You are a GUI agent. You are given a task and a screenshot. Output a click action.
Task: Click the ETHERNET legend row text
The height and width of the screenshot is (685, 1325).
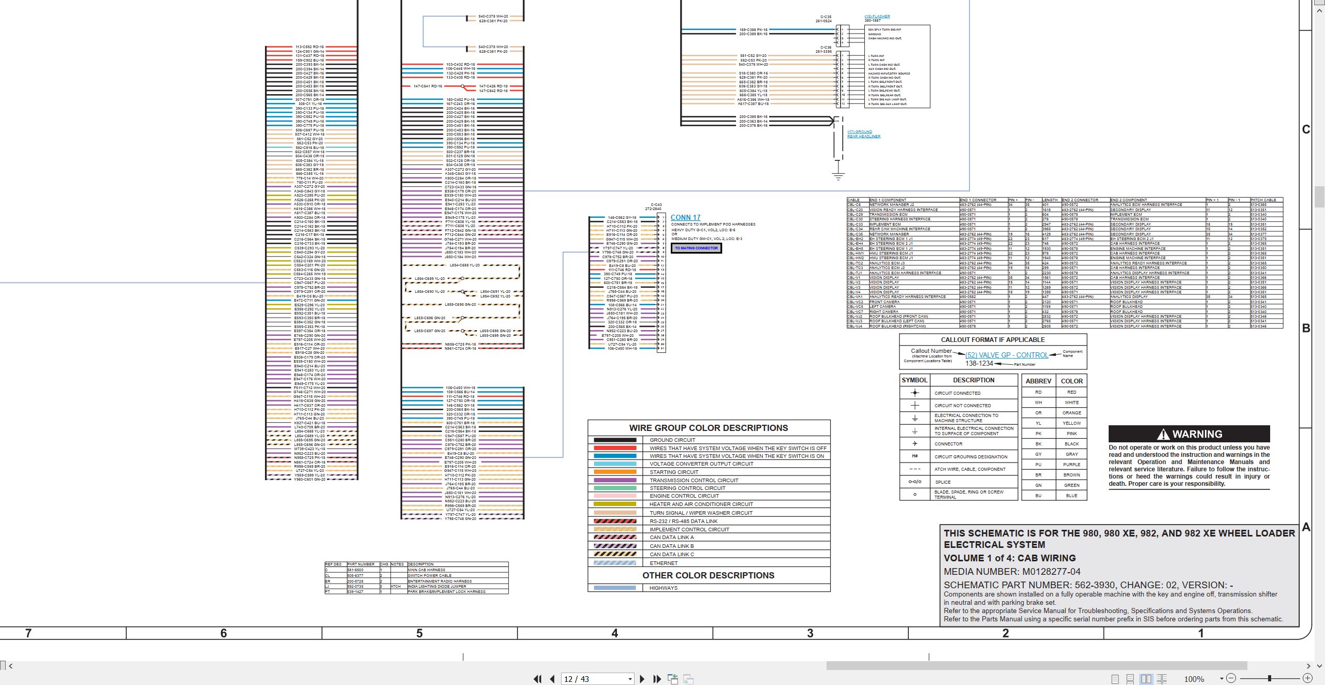[x=664, y=563]
